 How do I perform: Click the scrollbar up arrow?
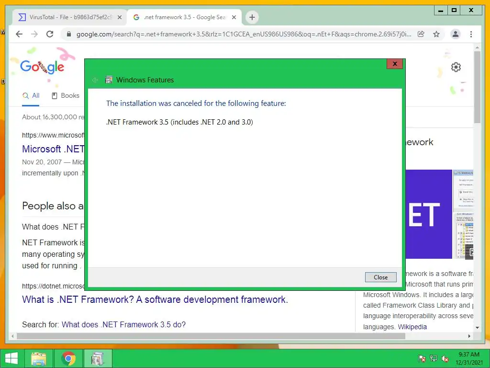coord(477,47)
